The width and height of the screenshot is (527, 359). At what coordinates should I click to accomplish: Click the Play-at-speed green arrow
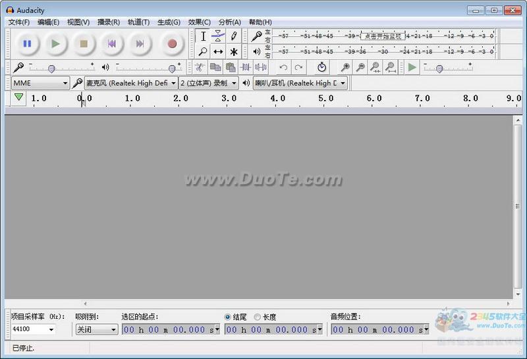(x=412, y=68)
